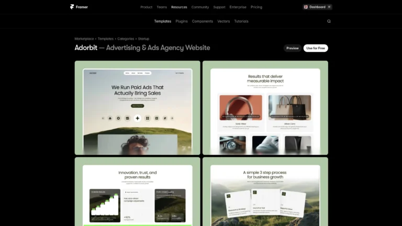Open the Pricing page
Viewport: 402px width, 226px height.
pyautogui.click(x=256, y=7)
